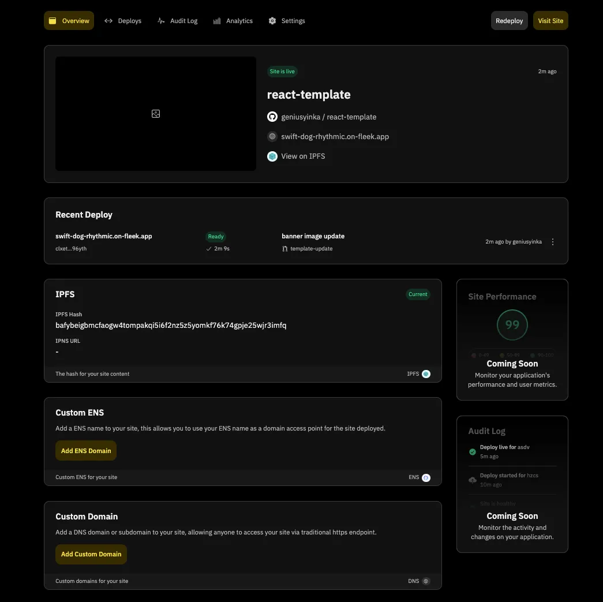This screenshot has width=603, height=602.
Task: Click the Visit Site button
Action: click(x=550, y=21)
